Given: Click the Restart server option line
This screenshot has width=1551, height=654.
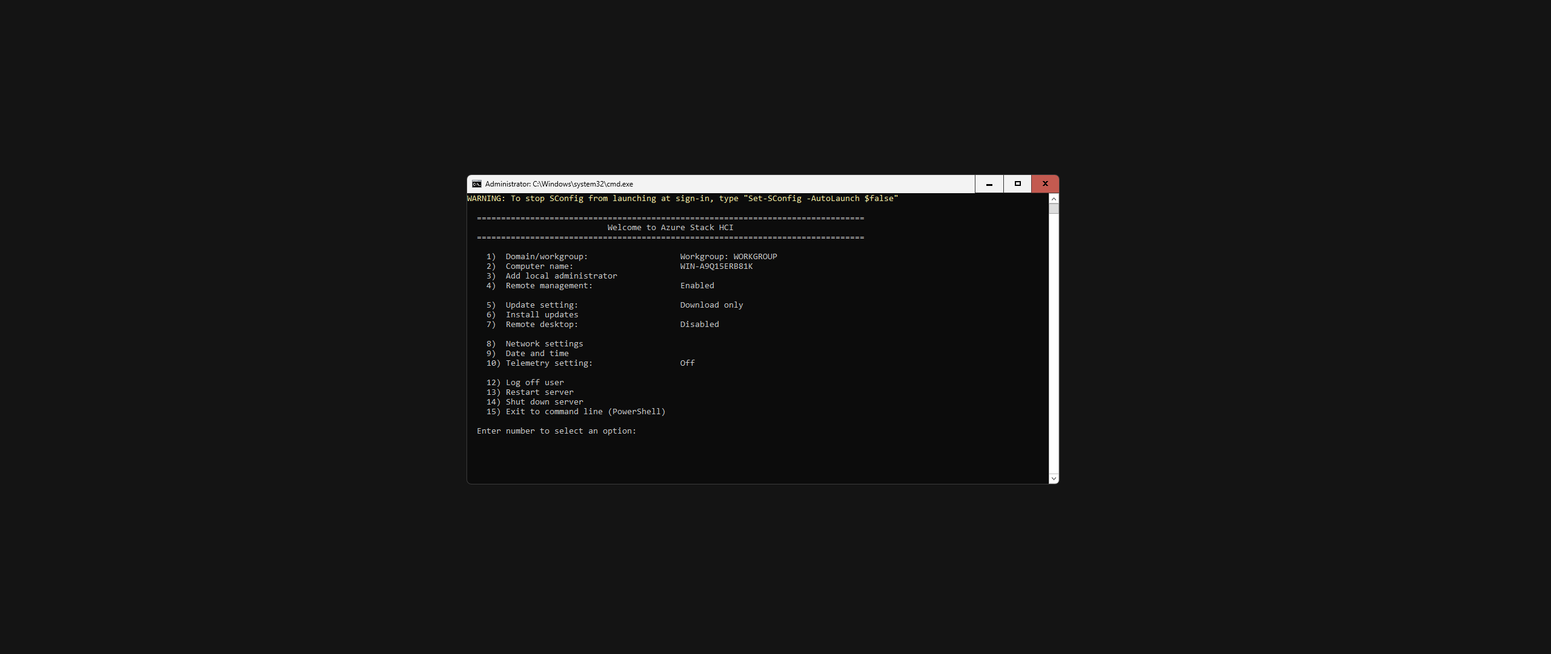Looking at the screenshot, I should point(539,392).
